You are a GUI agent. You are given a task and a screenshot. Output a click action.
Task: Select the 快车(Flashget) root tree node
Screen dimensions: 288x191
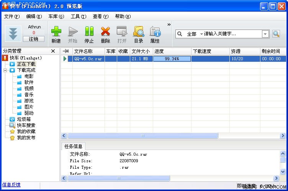[26, 58]
